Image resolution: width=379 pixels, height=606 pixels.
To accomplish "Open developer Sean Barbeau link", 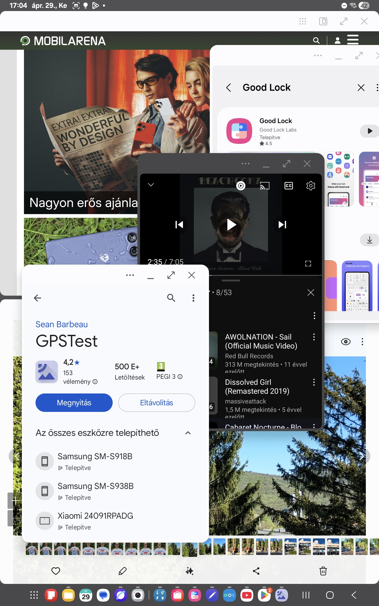I will (62, 324).
